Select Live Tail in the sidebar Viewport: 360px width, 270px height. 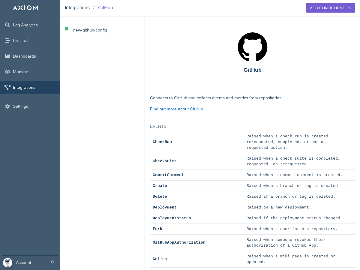pyautogui.click(x=20, y=40)
